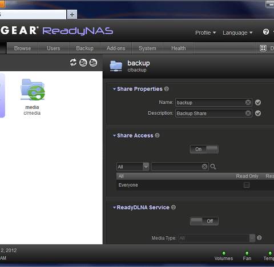This screenshot has width=274, height=267.
Task: Go to the System tab
Action: (147, 48)
